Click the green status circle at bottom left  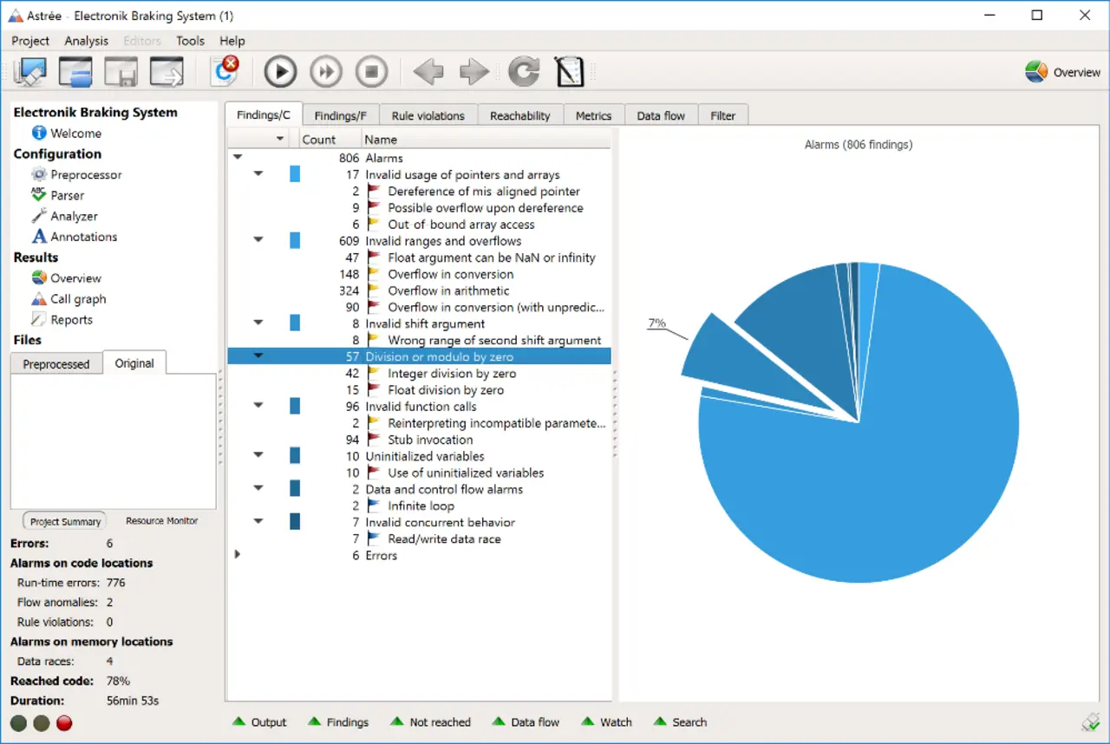pos(18,722)
